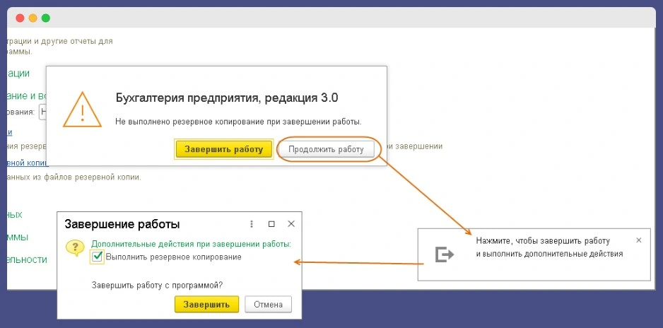663x328 pixels.
Task: Open the three-dot menu in Завершение работы dialog
Action: pyautogui.click(x=252, y=224)
